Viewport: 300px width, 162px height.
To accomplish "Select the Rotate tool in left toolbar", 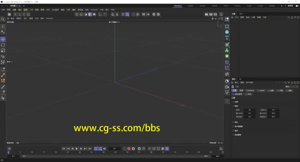I will point(3,45).
